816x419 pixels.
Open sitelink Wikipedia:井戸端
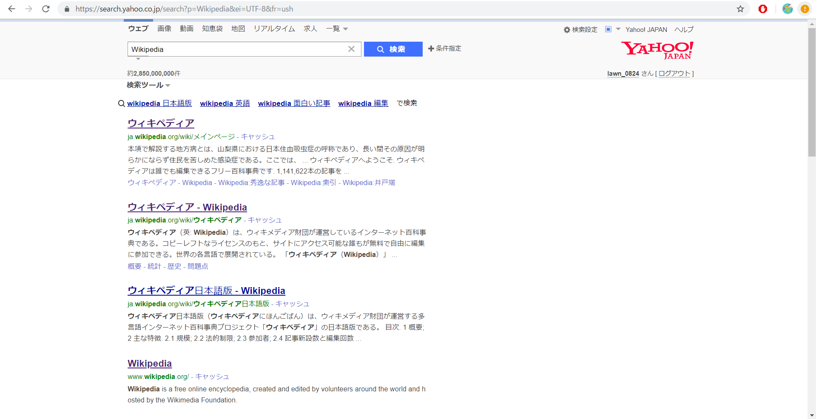[x=369, y=182]
